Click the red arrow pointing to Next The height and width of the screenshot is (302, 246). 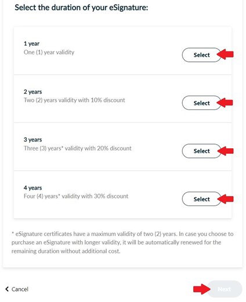(x=202, y=289)
